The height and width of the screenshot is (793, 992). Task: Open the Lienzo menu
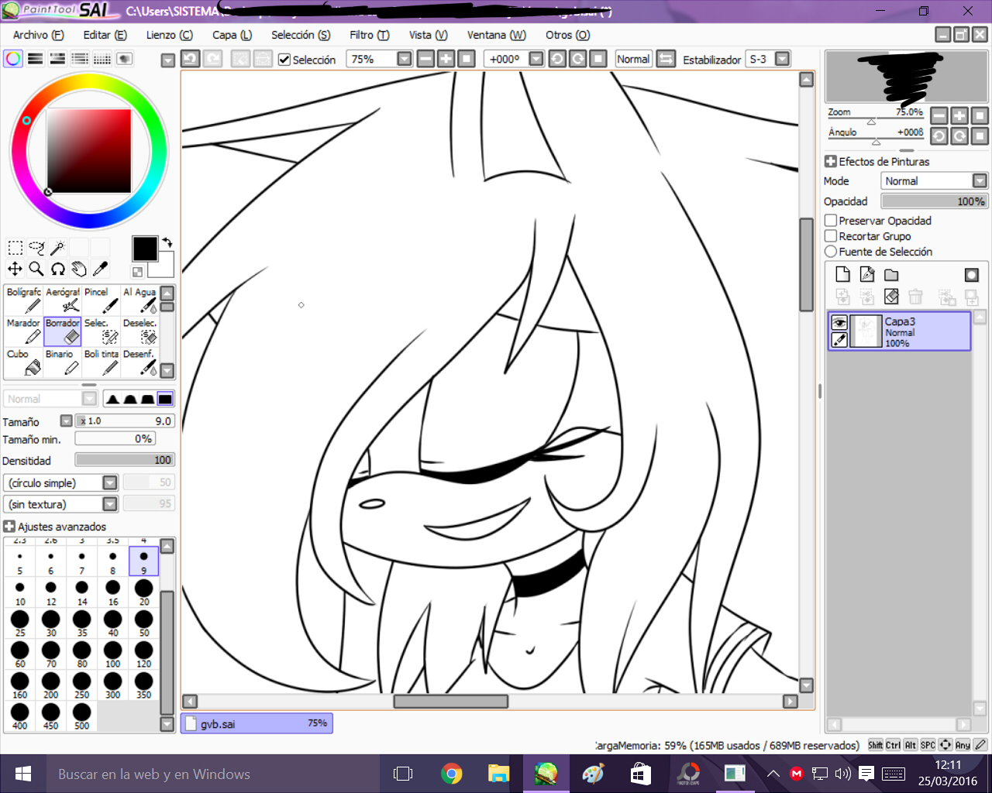170,35
